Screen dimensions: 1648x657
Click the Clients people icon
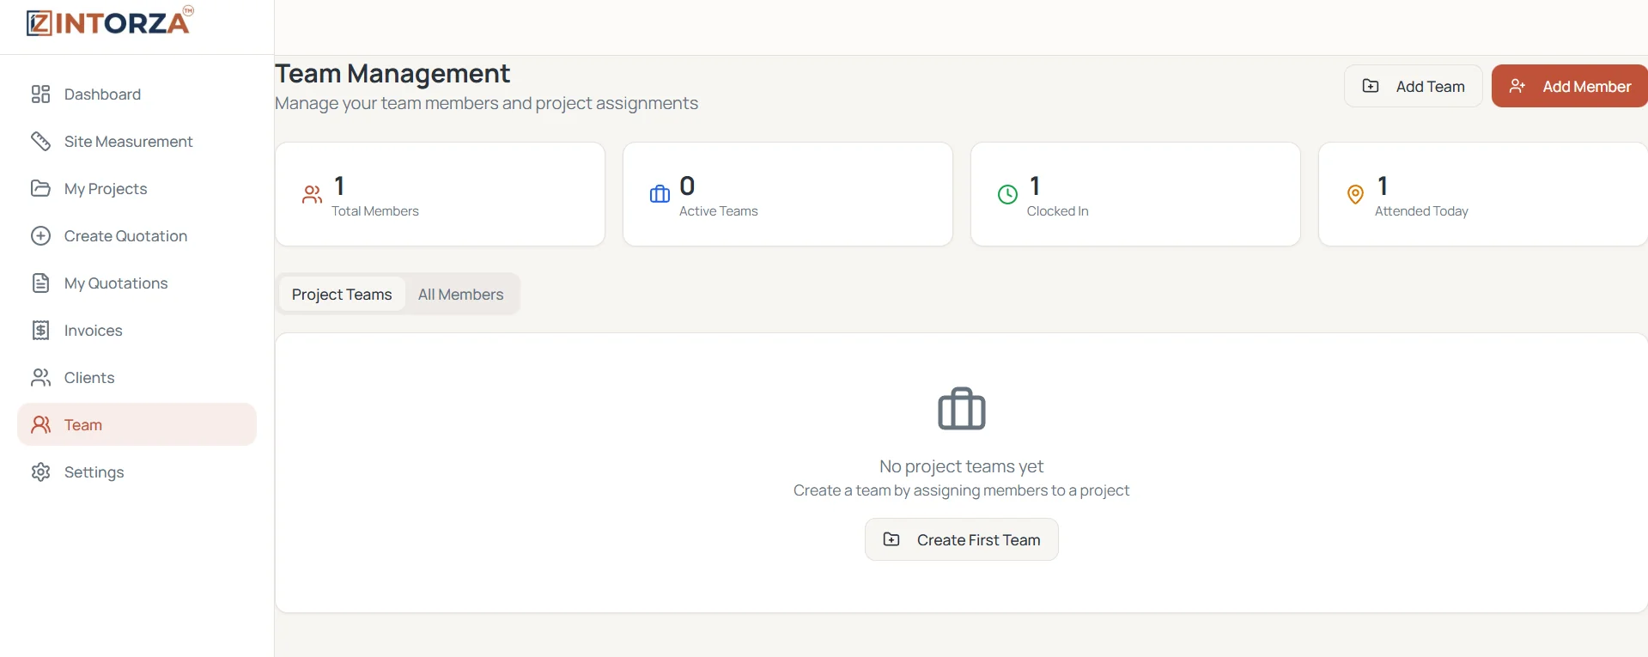(x=40, y=378)
